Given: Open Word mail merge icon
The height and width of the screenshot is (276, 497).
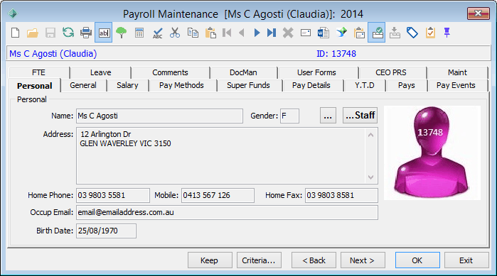Looking at the screenshot, I should 324,33.
